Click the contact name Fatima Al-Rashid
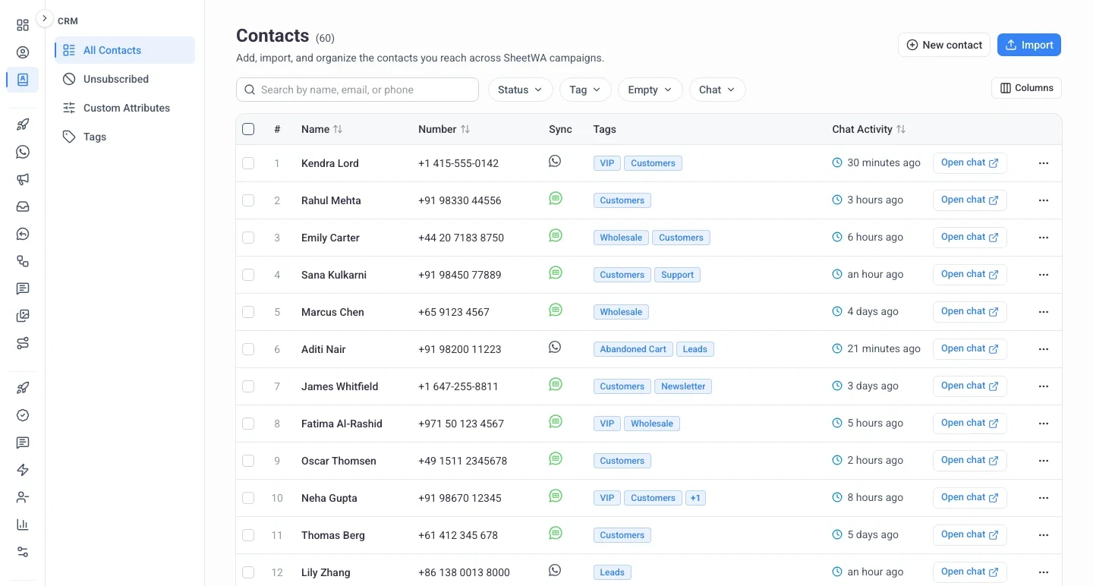 point(342,424)
